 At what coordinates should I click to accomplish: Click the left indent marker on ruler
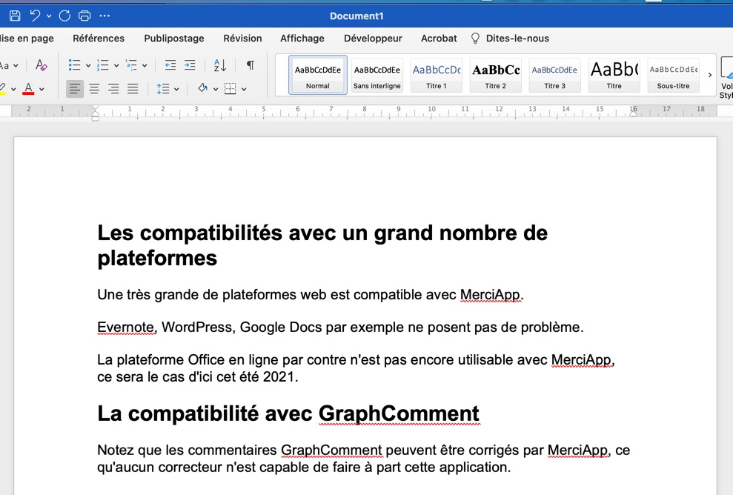[x=96, y=119]
